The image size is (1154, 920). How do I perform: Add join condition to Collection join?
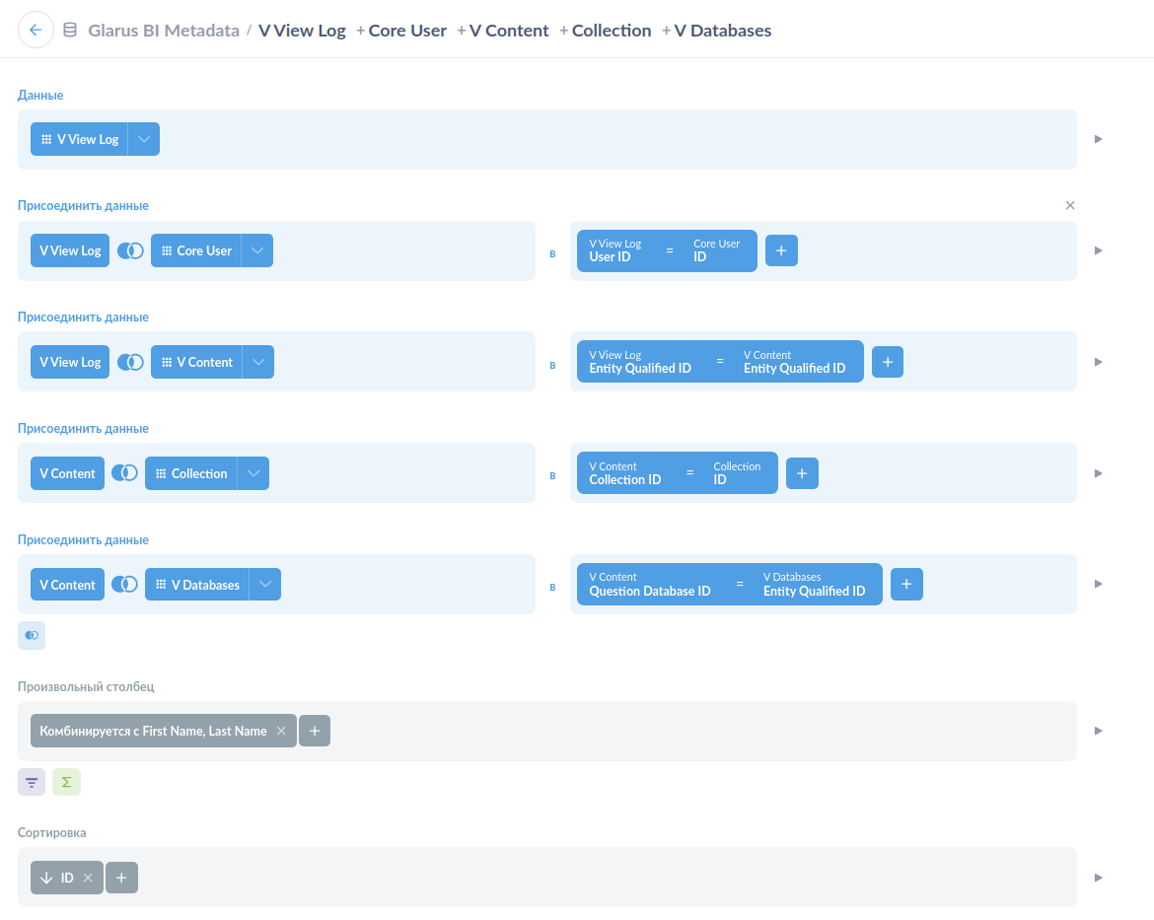click(x=802, y=473)
